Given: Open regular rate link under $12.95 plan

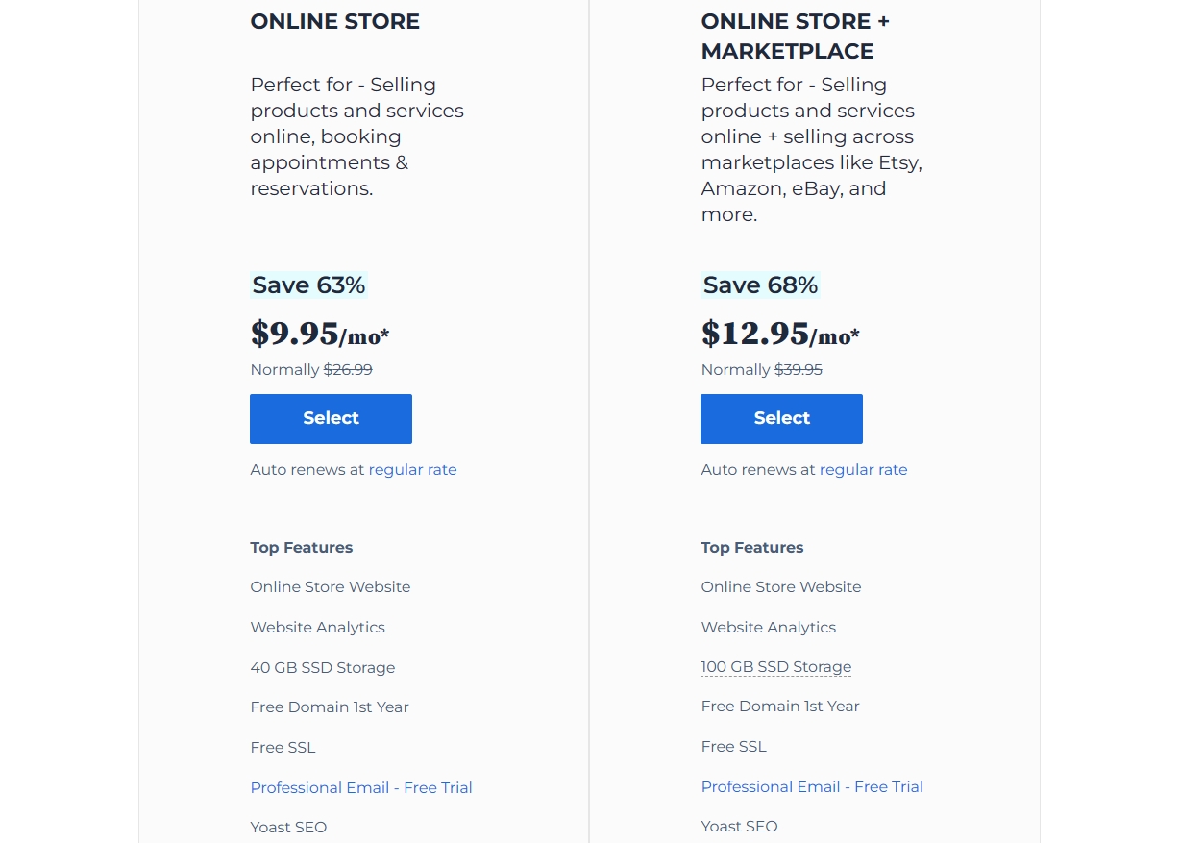Looking at the screenshot, I should click(x=863, y=470).
